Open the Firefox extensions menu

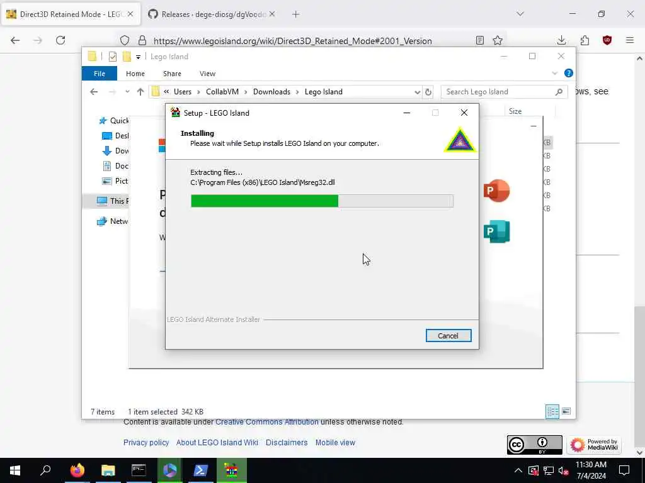(x=585, y=40)
